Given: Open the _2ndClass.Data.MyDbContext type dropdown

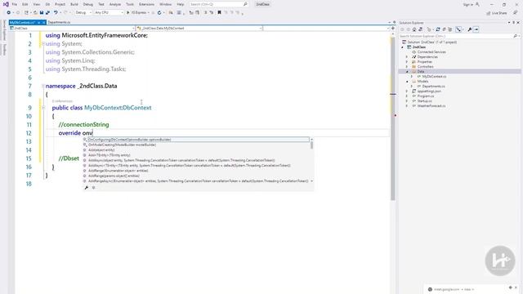Looking at the screenshot, I should pos(199,29).
